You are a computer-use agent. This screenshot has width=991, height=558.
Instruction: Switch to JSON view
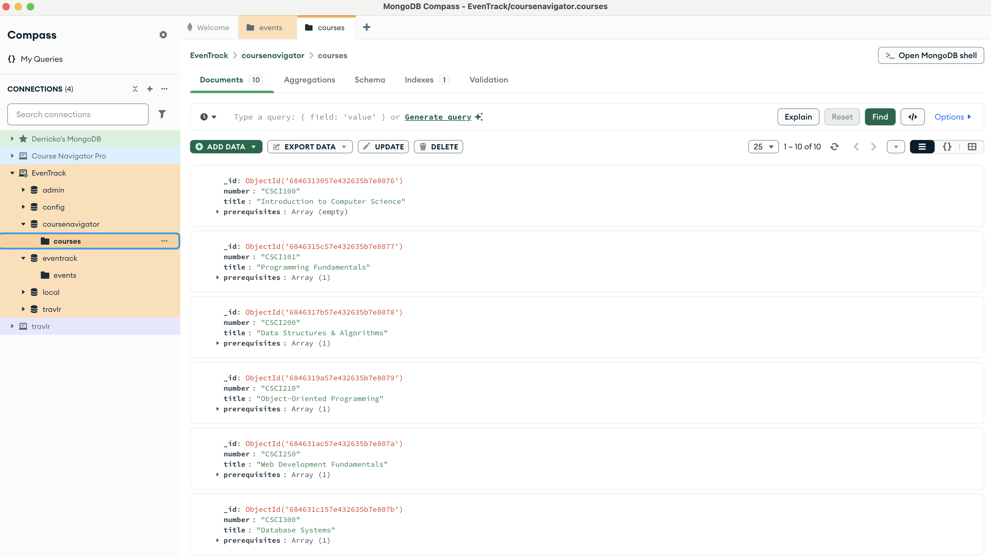947,147
